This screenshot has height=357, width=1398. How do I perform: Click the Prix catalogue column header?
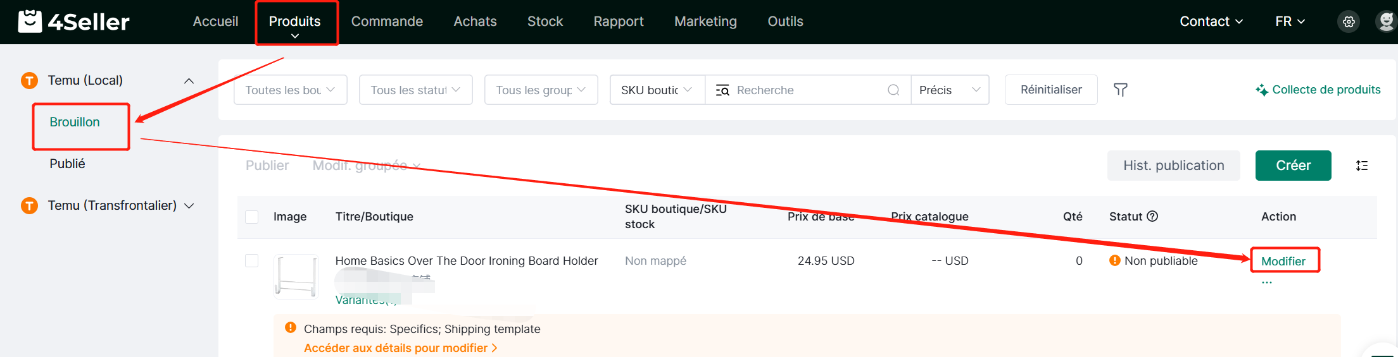click(929, 217)
